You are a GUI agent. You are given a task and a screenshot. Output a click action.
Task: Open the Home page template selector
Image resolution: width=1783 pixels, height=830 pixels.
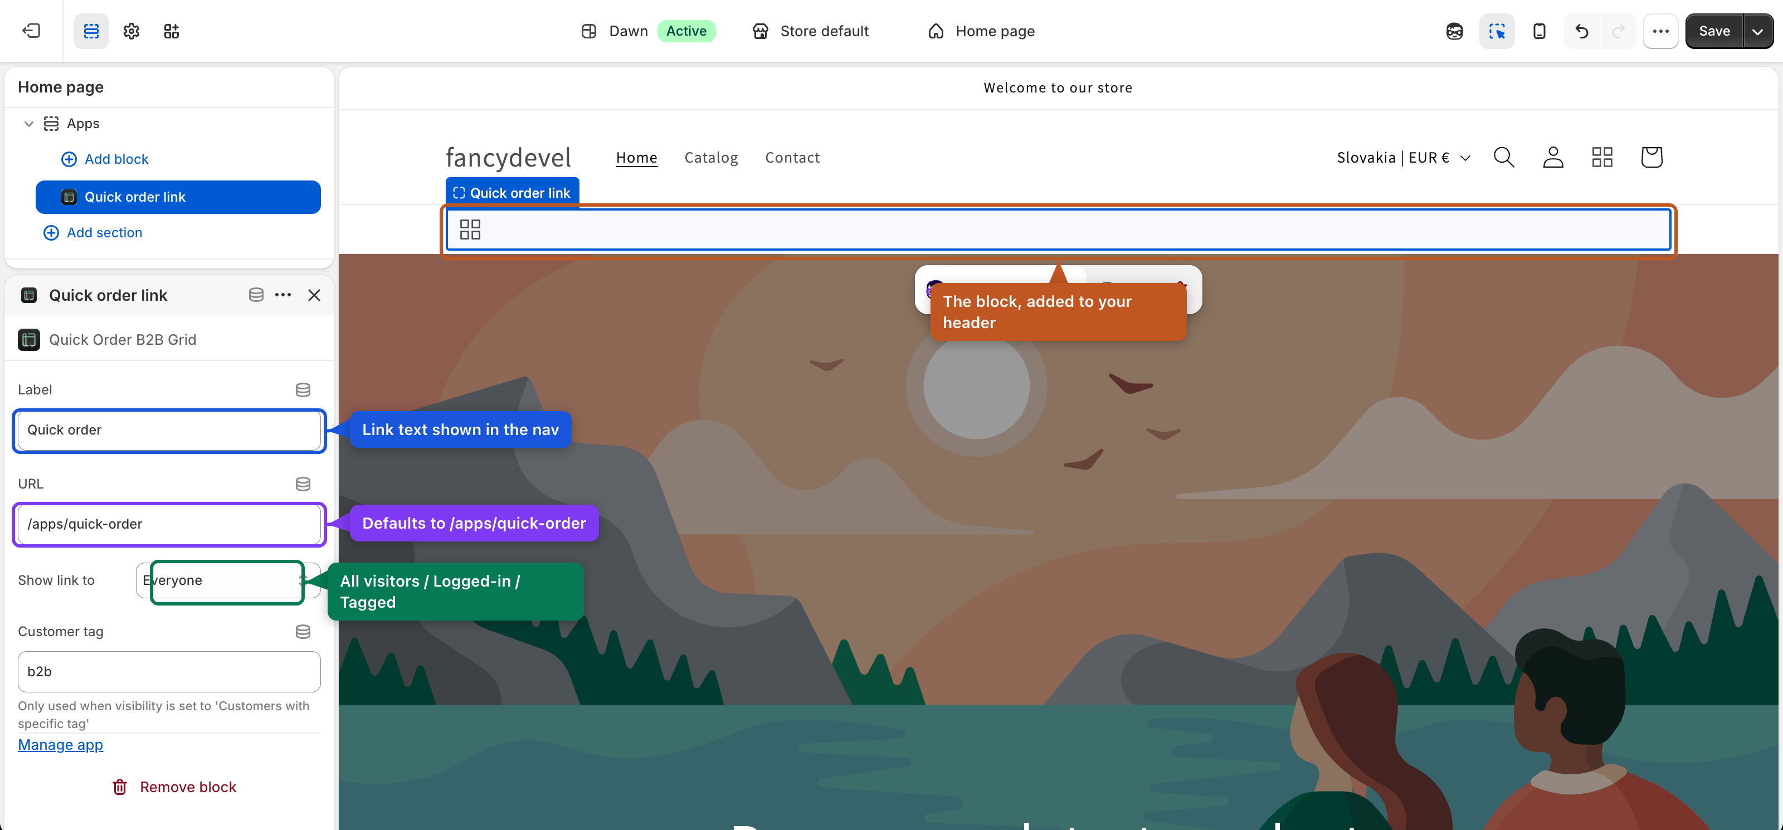click(981, 31)
